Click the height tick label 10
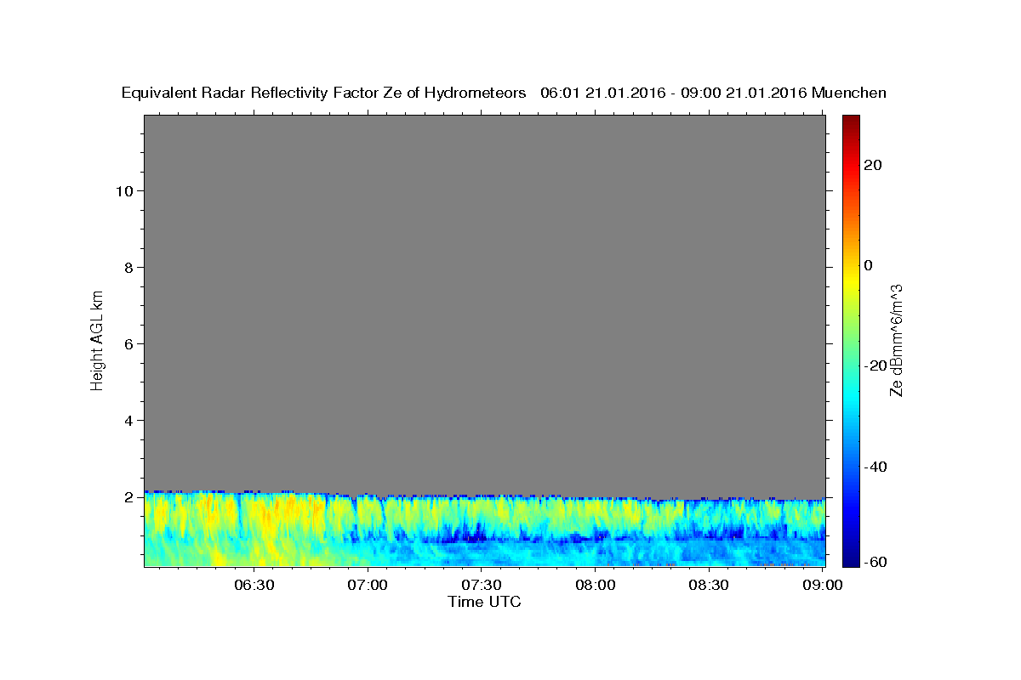The width and height of the screenshot is (1021, 680). coord(123,190)
